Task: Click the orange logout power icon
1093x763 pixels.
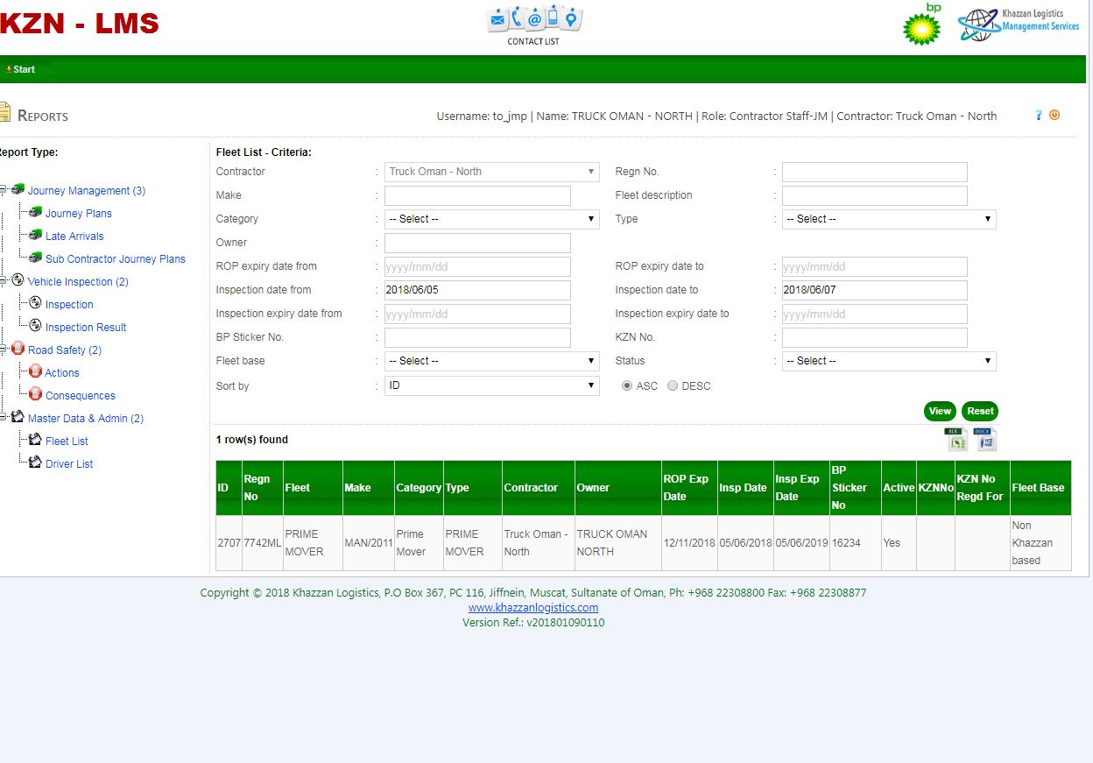Action: [1054, 115]
